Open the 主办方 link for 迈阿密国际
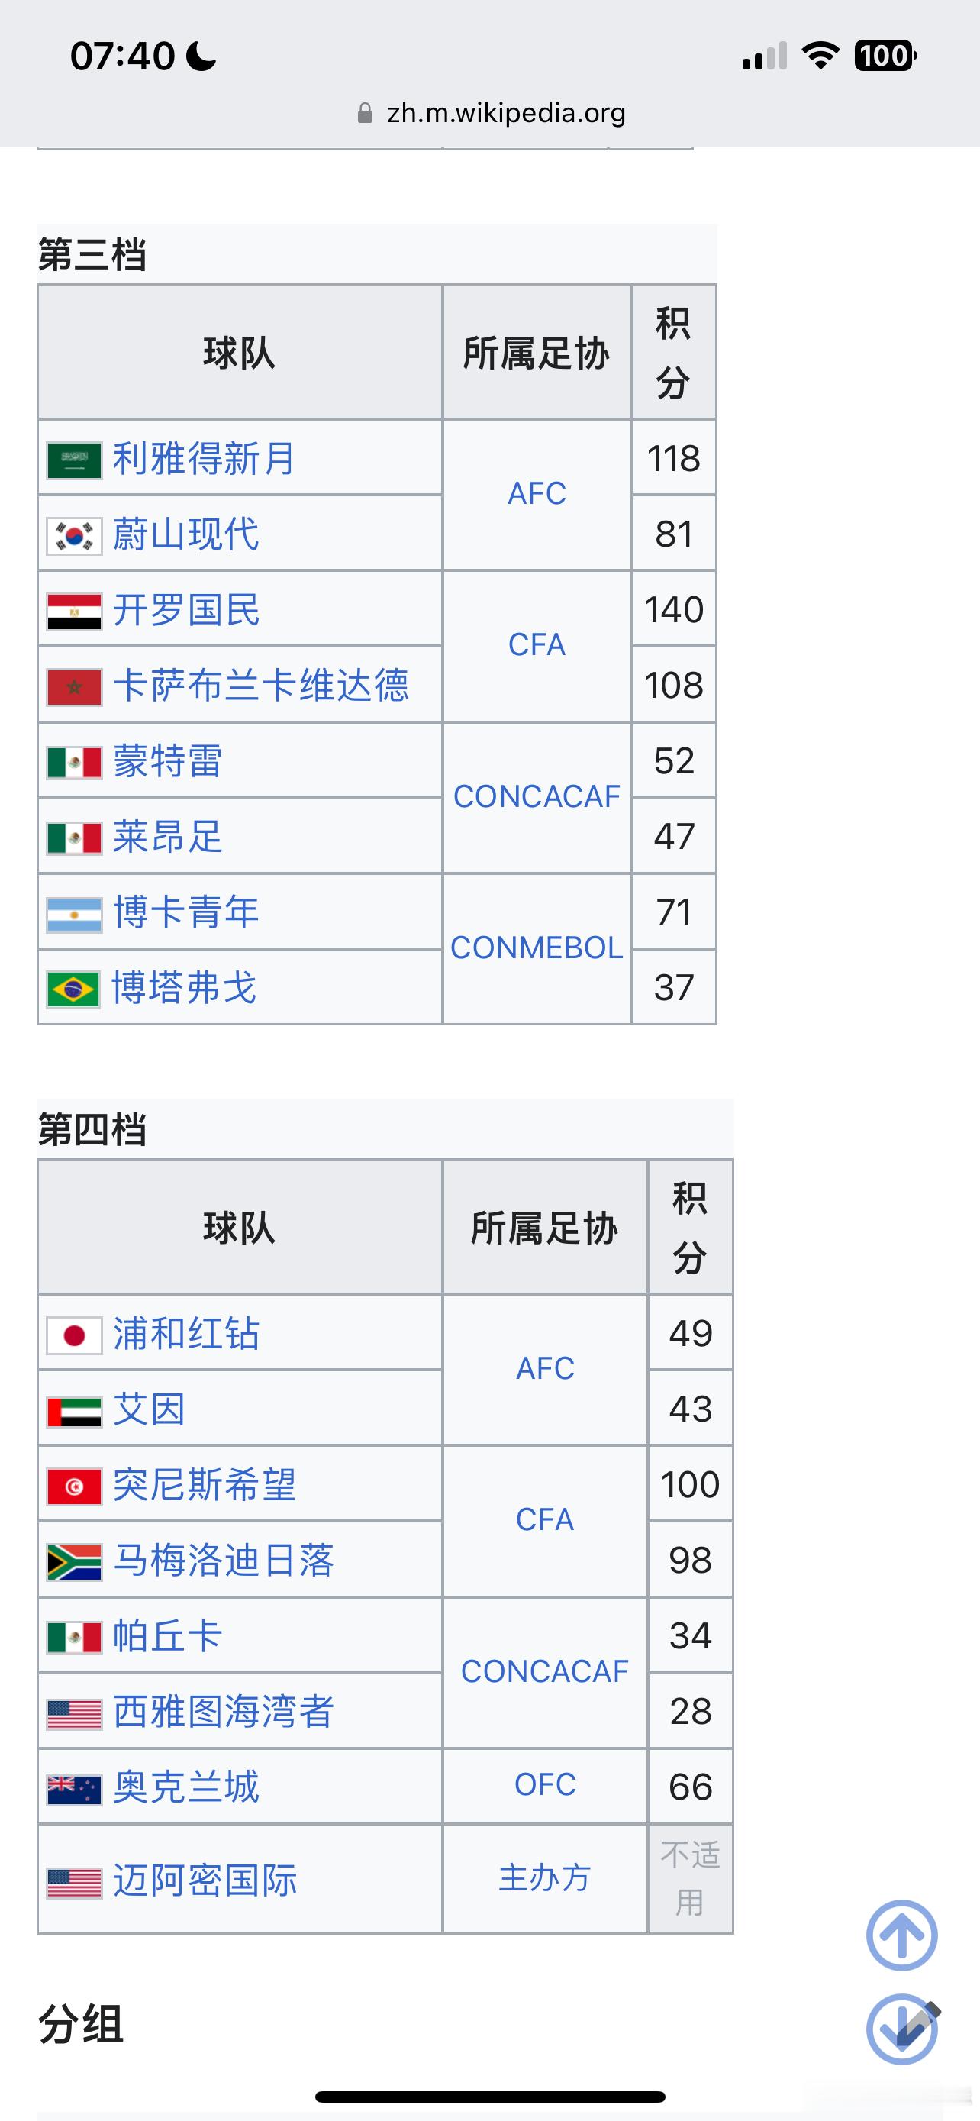The width and height of the screenshot is (980, 2121). pos(545,1878)
